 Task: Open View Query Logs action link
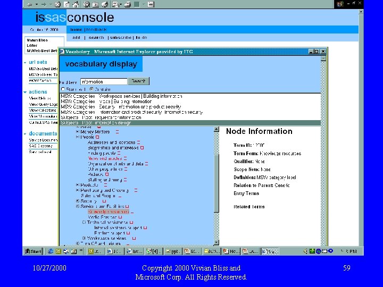(43, 105)
